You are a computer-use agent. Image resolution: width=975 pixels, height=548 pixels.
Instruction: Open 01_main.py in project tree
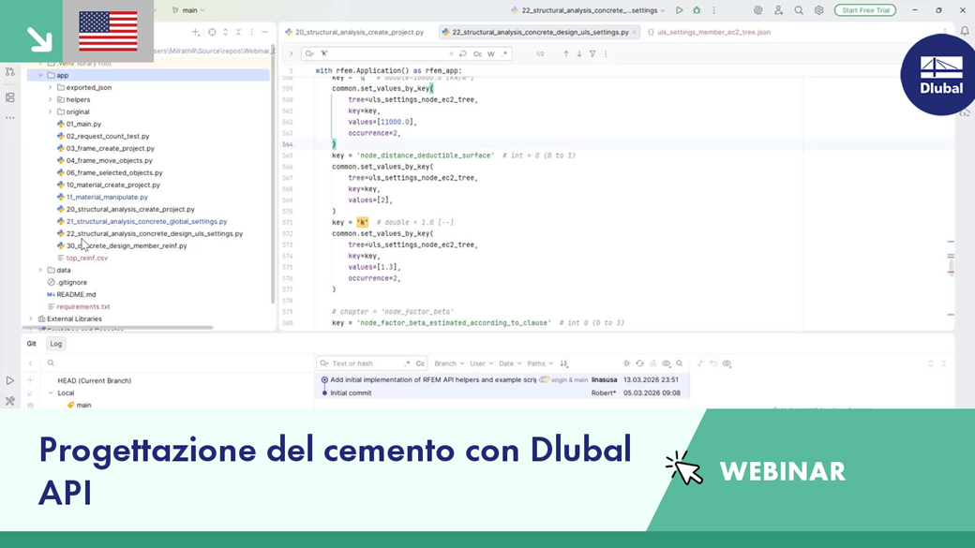pos(83,124)
